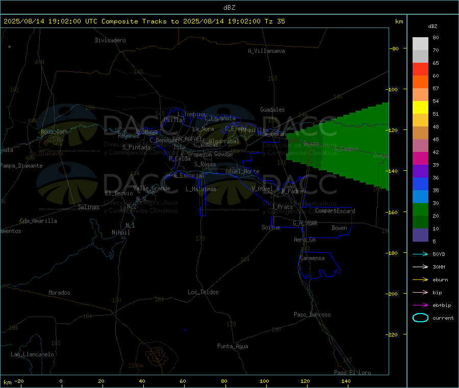Click the Atuel_Norte map label
Screen dimensions: 459x388
242,171
